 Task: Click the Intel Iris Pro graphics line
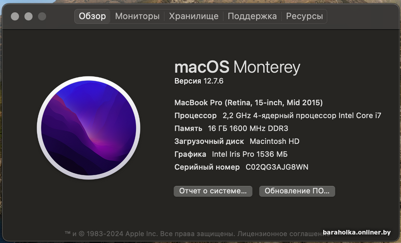pyautogui.click(x=250, y=154)
